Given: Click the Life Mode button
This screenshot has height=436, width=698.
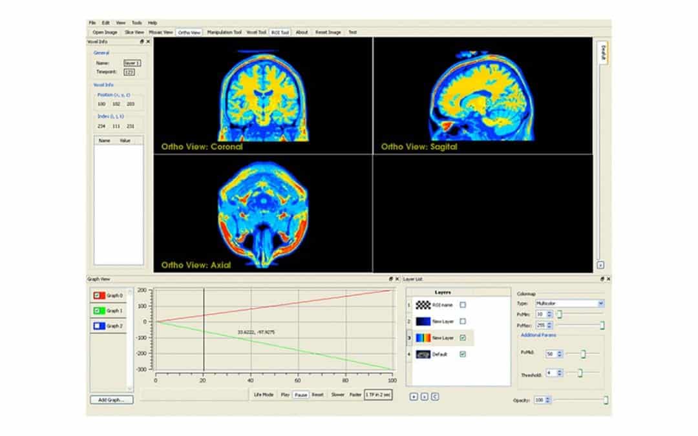Looking at the screenshot, I should (x=264, y=395).
